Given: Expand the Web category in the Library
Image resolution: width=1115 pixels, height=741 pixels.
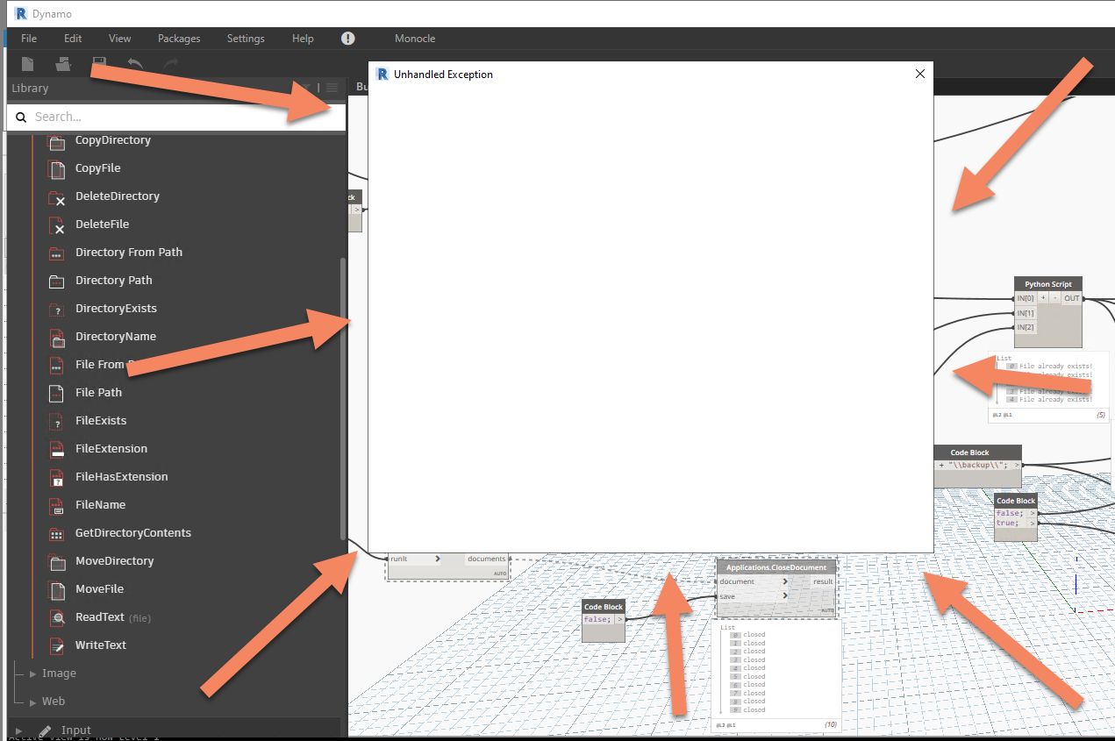Looking at the screenshot, I should [x=54, y=701].
